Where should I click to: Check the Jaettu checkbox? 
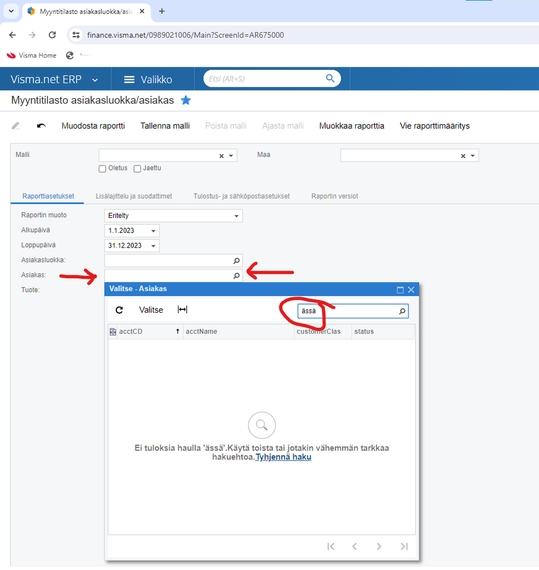(137, 169)
